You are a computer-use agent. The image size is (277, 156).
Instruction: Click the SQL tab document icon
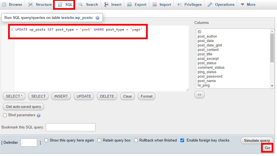(60, 4)
